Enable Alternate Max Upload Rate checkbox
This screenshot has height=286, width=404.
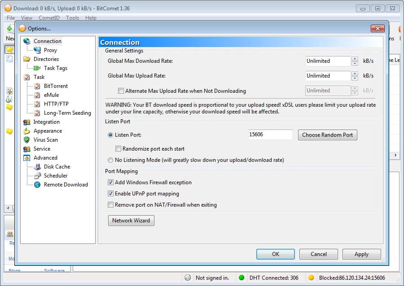(x=121, y=91)
